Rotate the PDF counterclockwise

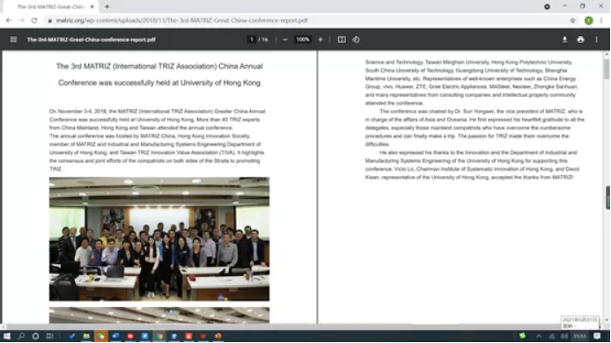pos(357,40)
